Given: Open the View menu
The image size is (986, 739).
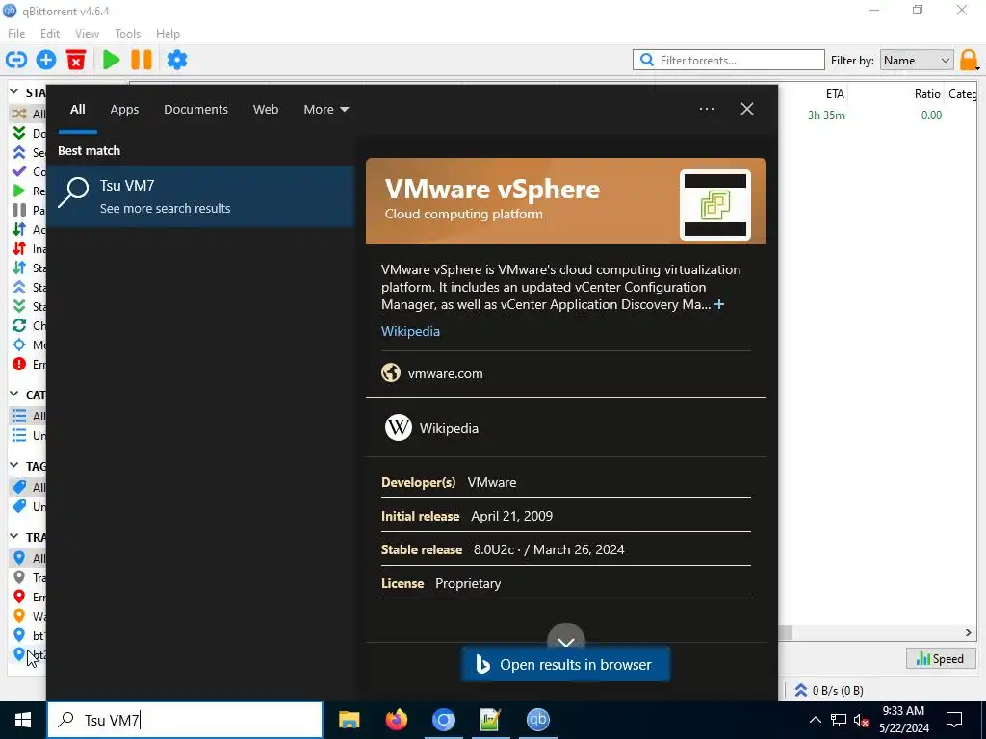Looking at the screenshot, I should [x=87, y=34].
